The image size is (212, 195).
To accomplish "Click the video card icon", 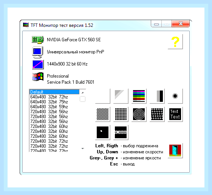I will tap(38, 40).
